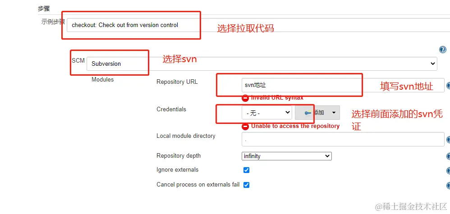The image size is (450, 214).
Task: Focus the Repository URL input field
Action: pos(343,85)
